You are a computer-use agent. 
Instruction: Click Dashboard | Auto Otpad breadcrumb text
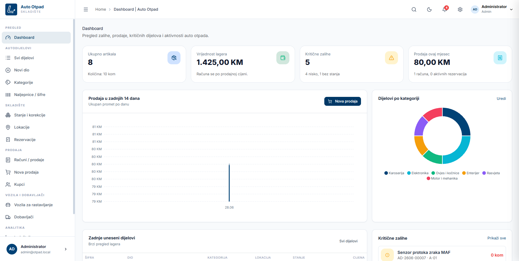coord(136,9)
